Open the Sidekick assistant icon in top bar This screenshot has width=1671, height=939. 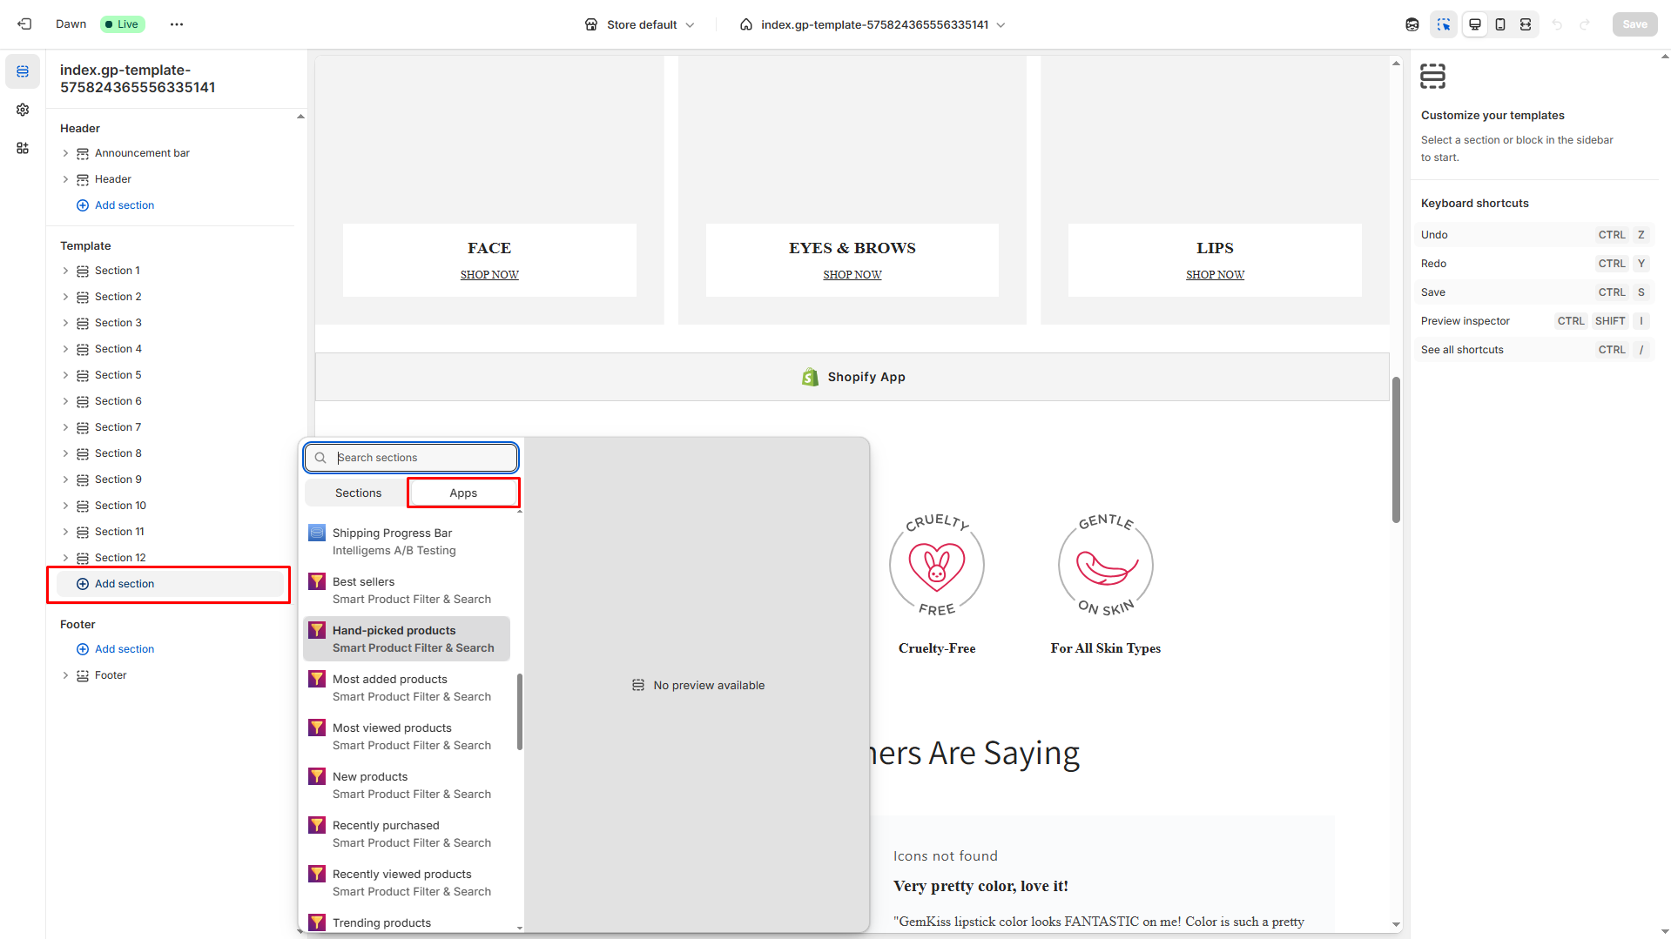1412,24
